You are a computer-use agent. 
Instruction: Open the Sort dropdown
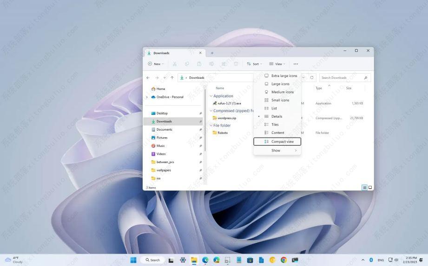(x=254, y=64)
